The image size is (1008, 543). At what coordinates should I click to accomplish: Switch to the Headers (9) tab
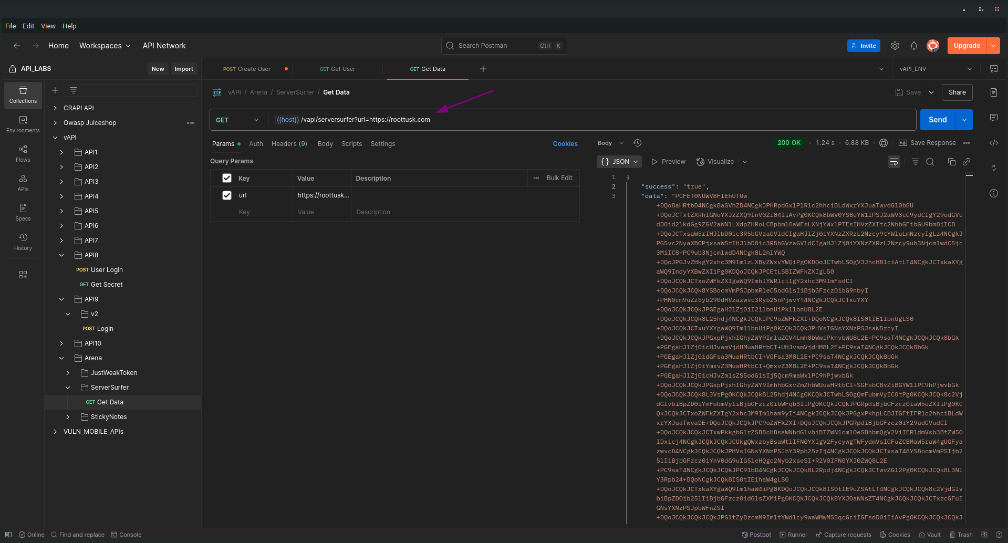pyautogui.click(x=289, y=144)
